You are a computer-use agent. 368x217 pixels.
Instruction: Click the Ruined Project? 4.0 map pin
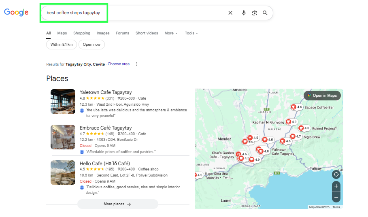304,128
